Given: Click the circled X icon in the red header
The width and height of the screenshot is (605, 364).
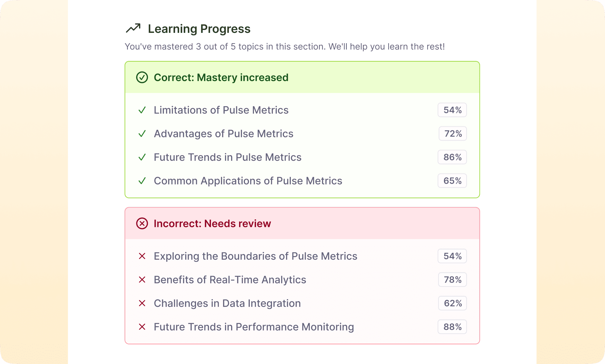Looking at the screenshot, I should point(142,224).
